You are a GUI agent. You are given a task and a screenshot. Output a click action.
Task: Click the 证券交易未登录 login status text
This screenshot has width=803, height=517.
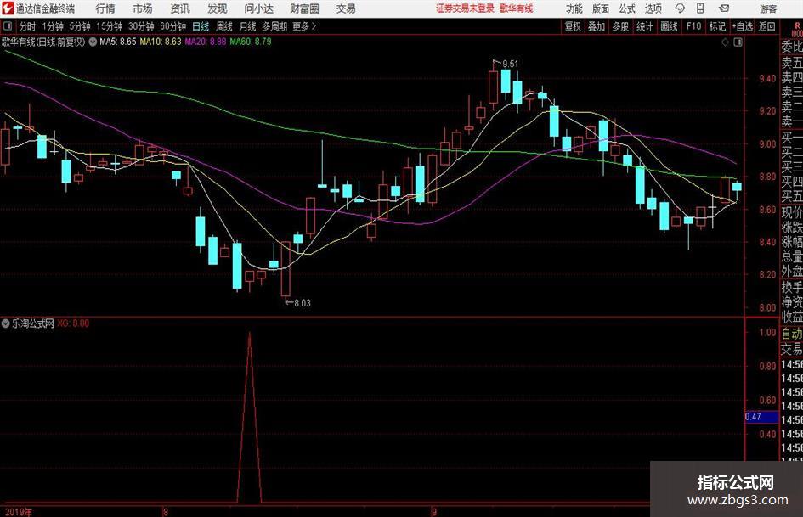coord(465,8)
